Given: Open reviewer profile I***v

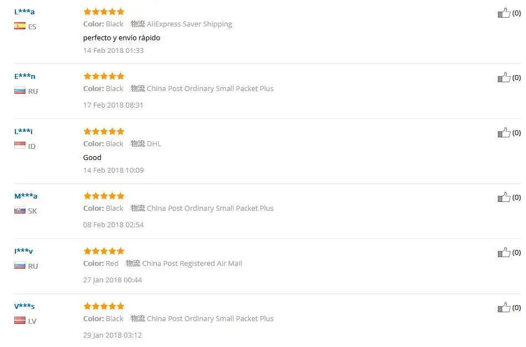Looking at the screenshot, I should click(x=24, y=251).
